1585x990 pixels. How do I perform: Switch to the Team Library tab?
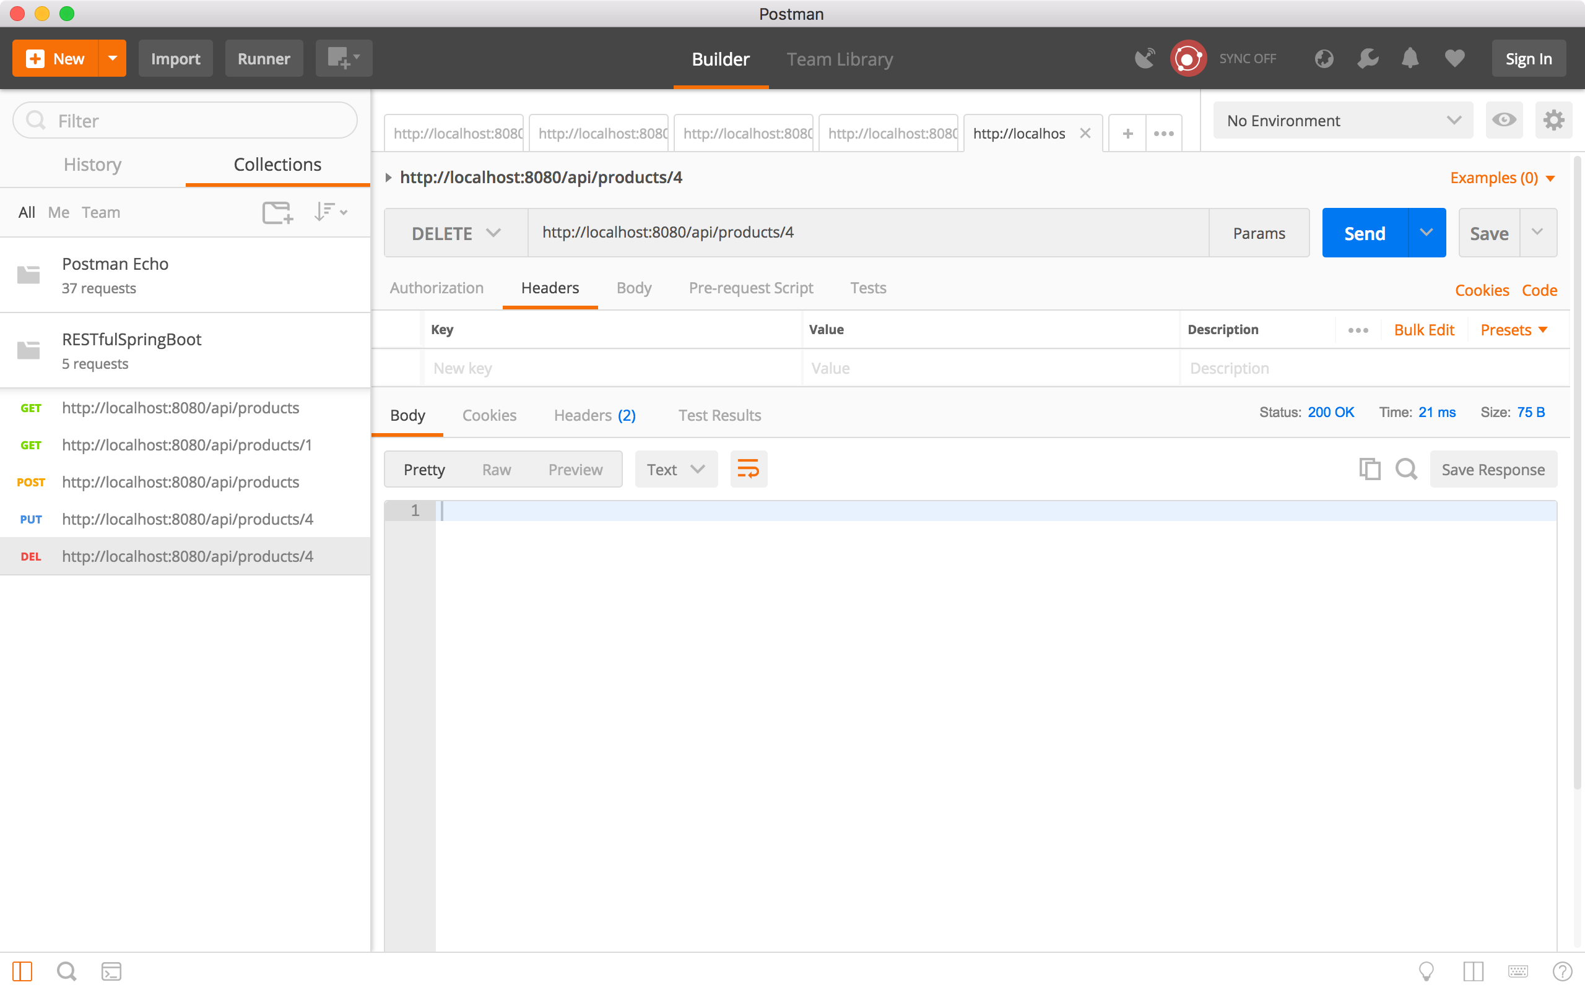pos(840,59)
